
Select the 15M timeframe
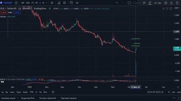click(28, 3)
